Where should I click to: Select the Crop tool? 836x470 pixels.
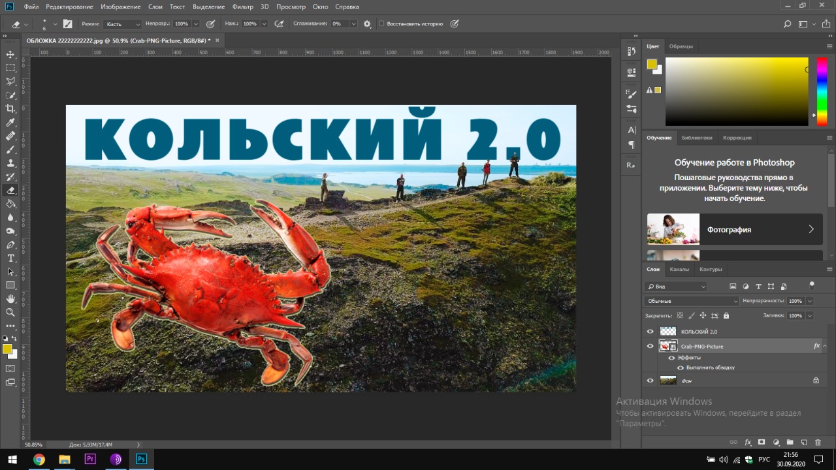click(10, 108)
